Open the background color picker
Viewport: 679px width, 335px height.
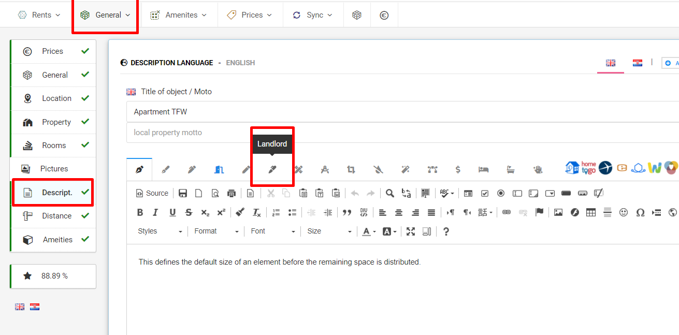[x=389, y=231]
